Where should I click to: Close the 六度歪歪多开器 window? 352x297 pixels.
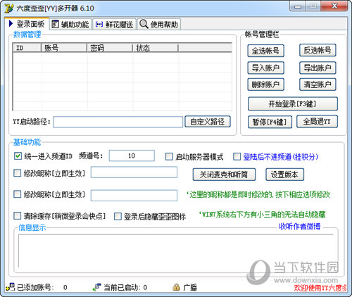click(x=334, y=6)
